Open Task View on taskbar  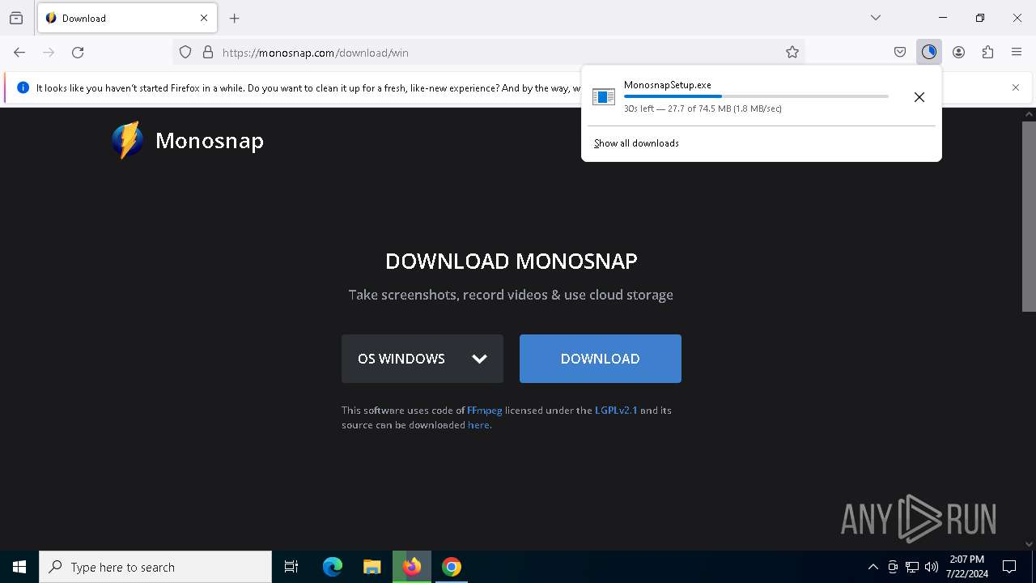click(291, 567)
